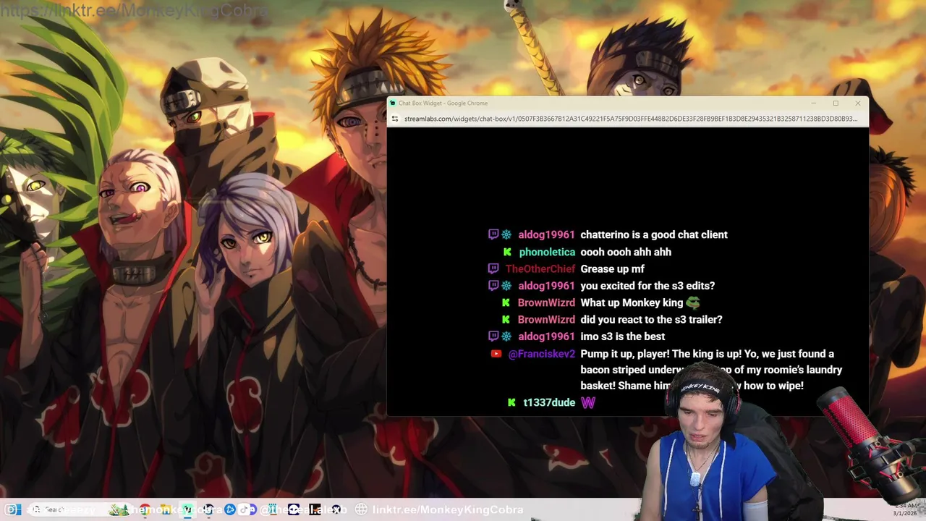Click Kick icon next to t1337dude
The width and height of the screenshot is (926, 521).
(511, 402)
